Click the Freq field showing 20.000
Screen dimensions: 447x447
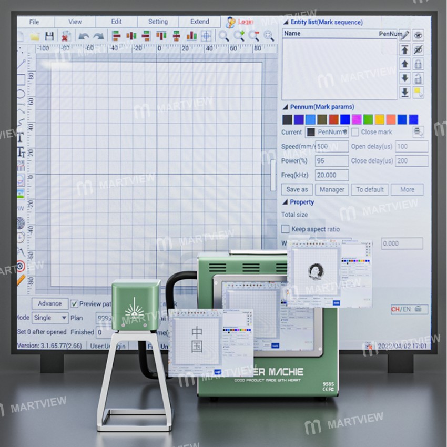pyautogui.click(x=332, y=175)
